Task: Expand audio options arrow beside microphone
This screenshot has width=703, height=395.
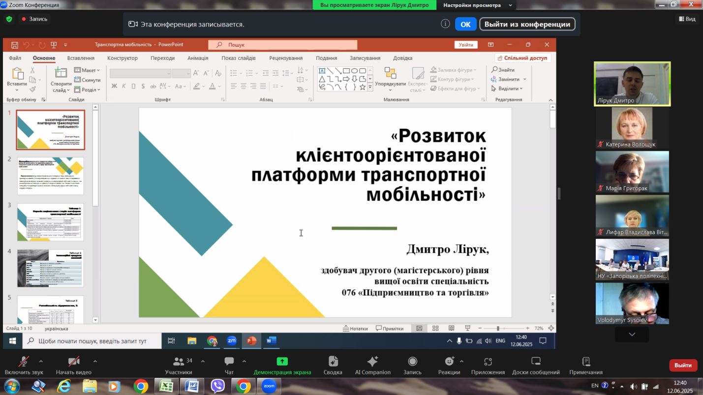Action: (41, 361)
